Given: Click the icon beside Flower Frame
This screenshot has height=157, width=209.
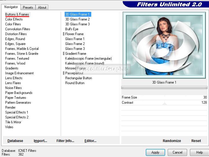Looking at the screenshot, I should click(64, 34).
